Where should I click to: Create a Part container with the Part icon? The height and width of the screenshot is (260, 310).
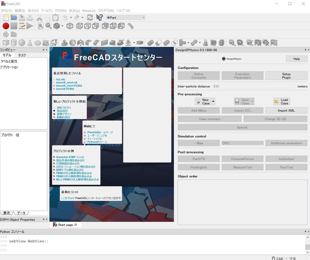click(6, 34)
